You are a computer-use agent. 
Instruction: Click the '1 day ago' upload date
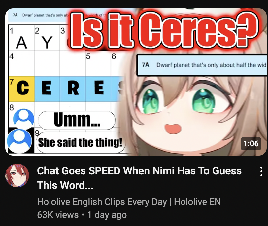click(107, 215)
